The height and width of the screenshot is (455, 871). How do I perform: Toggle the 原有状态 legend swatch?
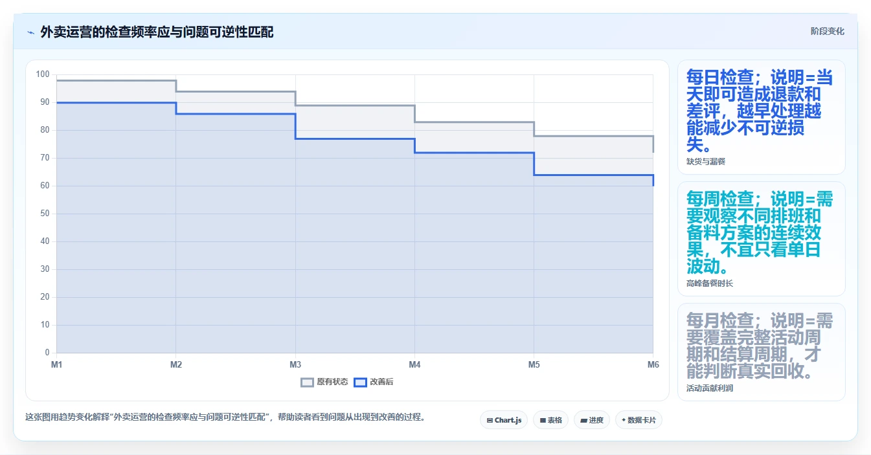click(x=308, y=382)
